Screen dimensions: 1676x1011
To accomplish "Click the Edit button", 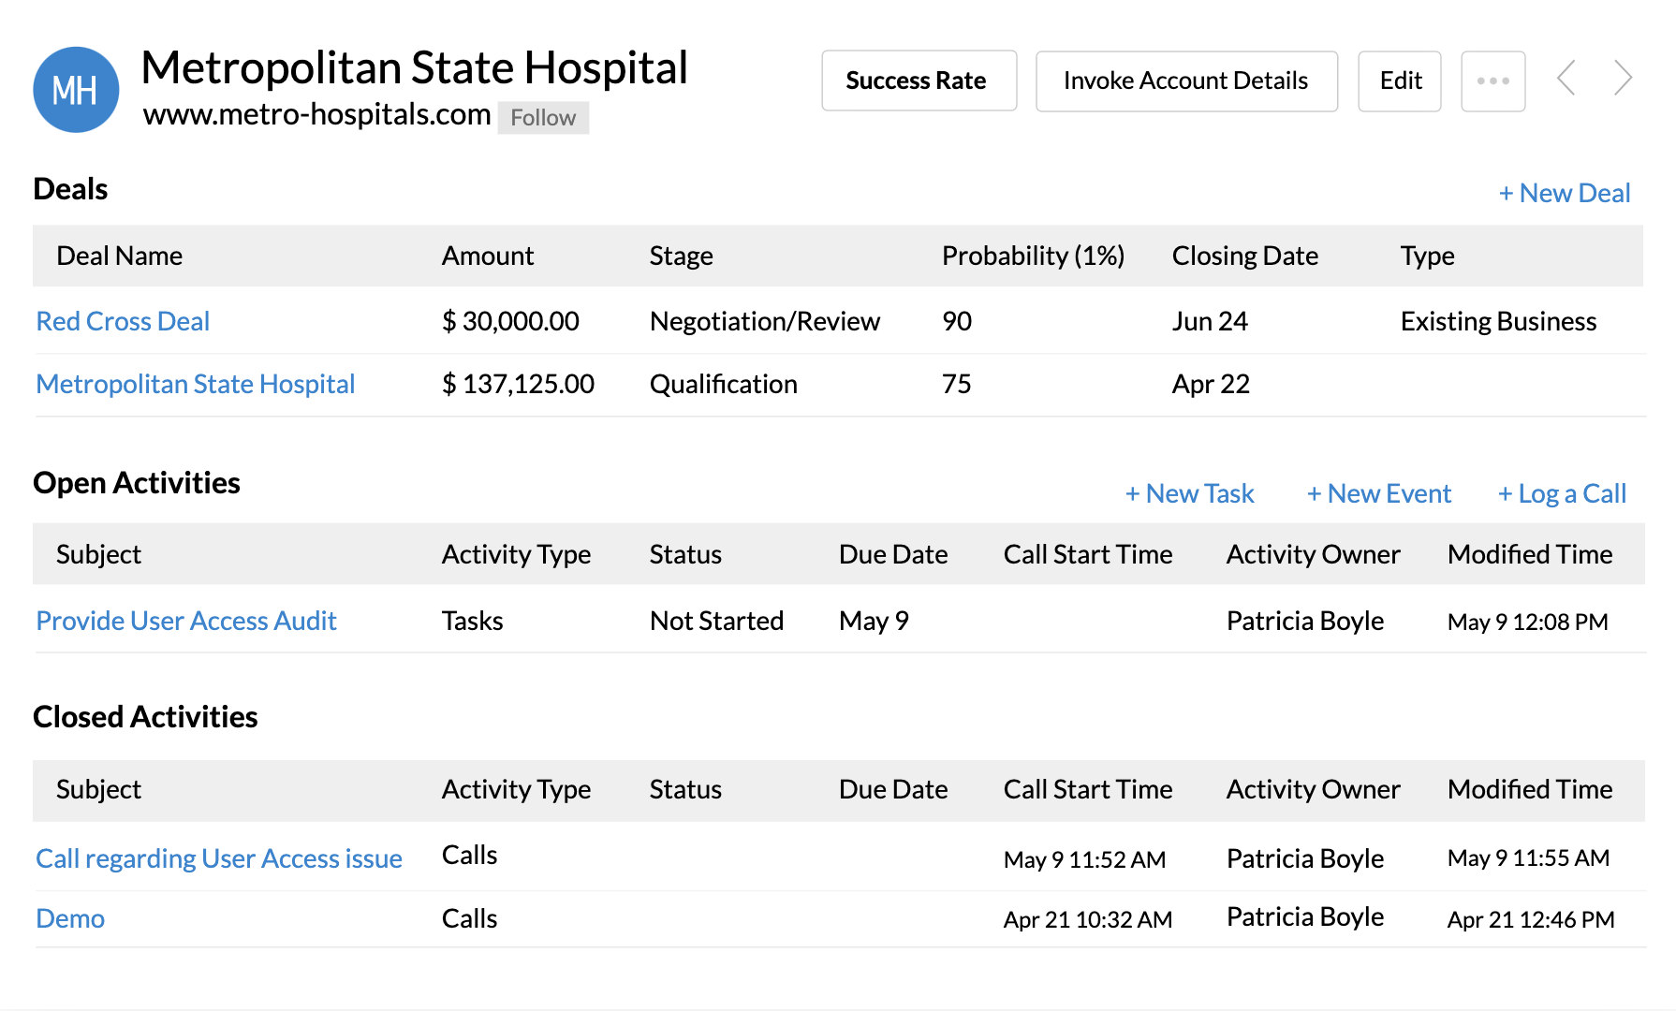I will pyautogui.click(x=1400, y=81).
